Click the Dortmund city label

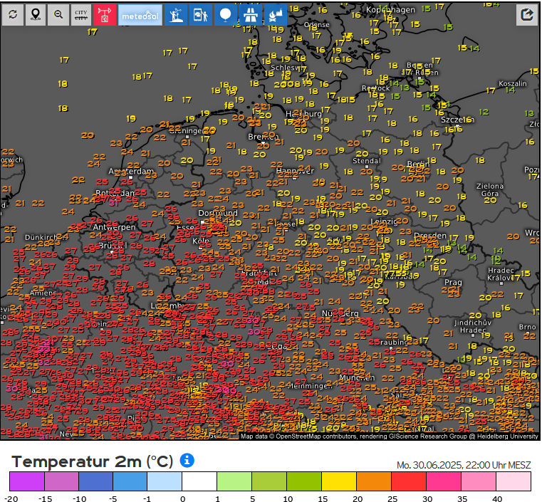(x=218, y=213)
